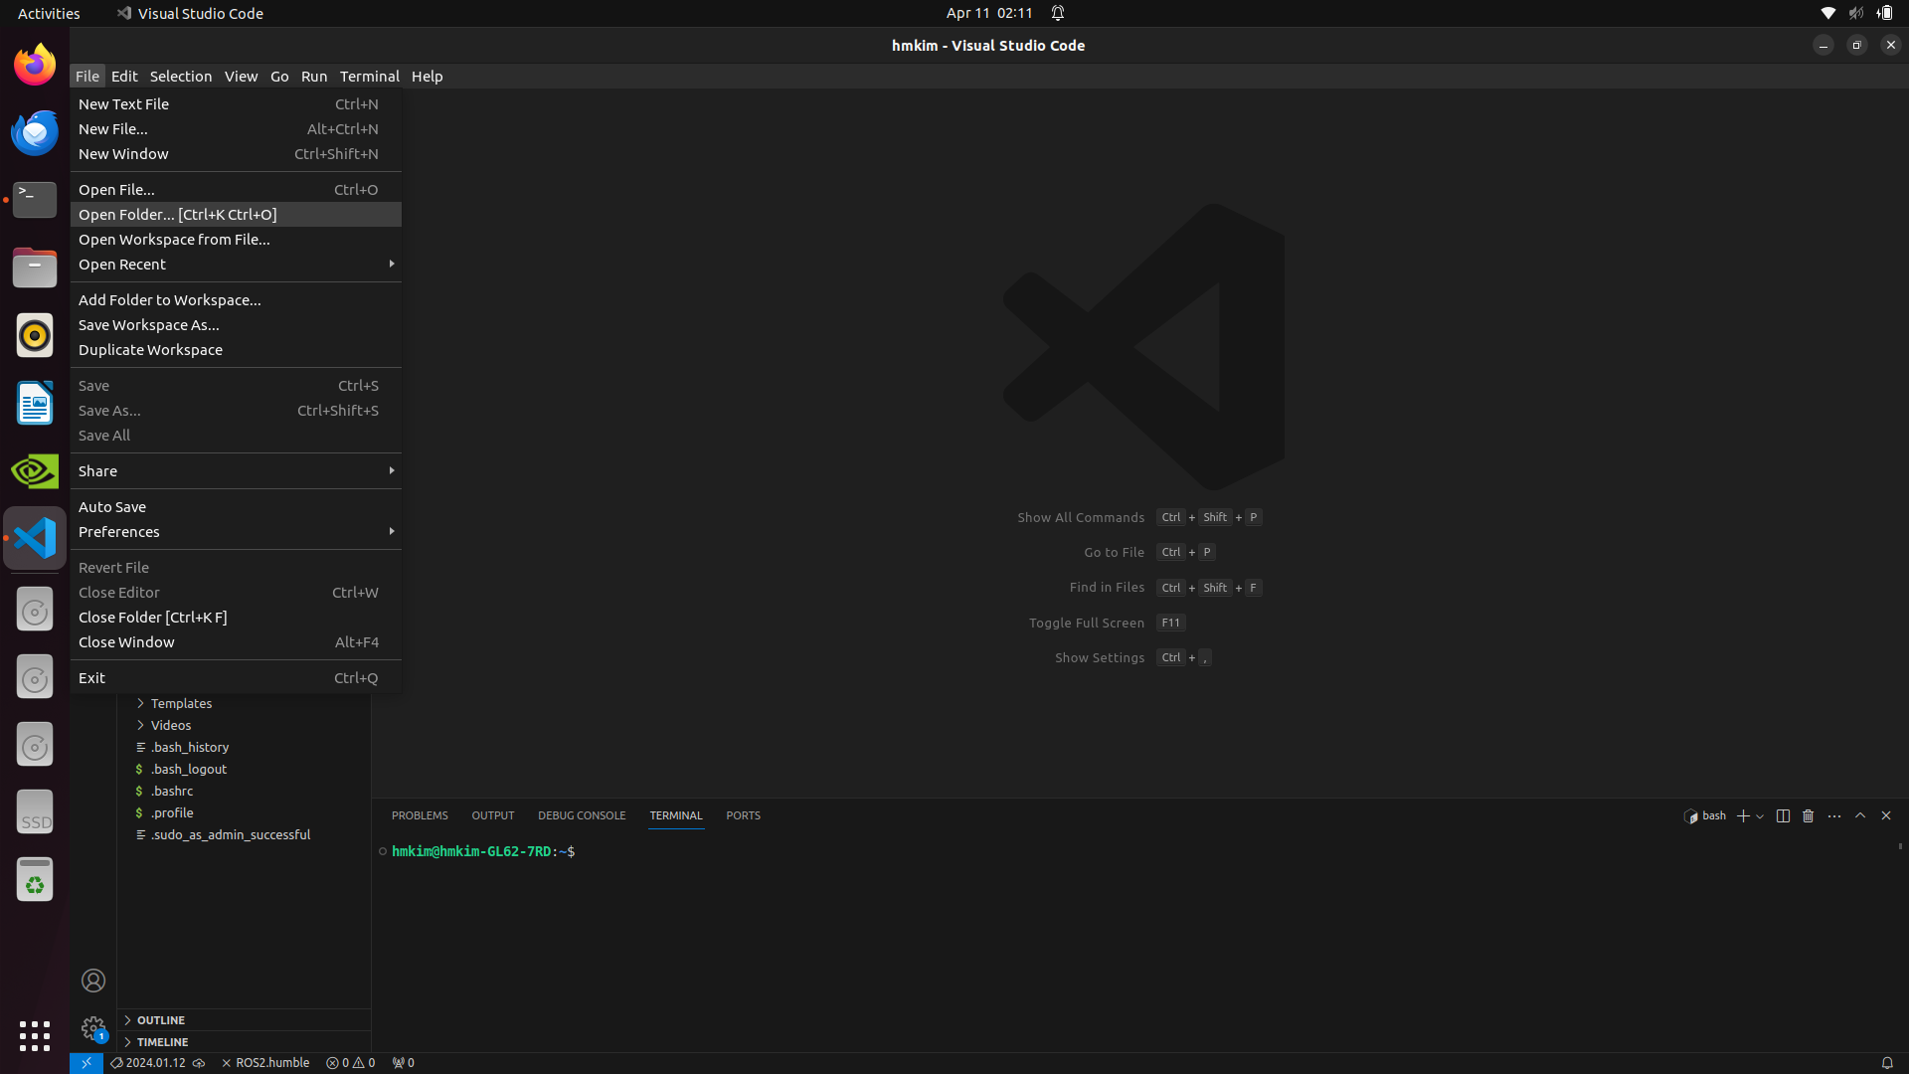Open the system tray status icons
The image size is (1909, 1074).
(1855, 13)
